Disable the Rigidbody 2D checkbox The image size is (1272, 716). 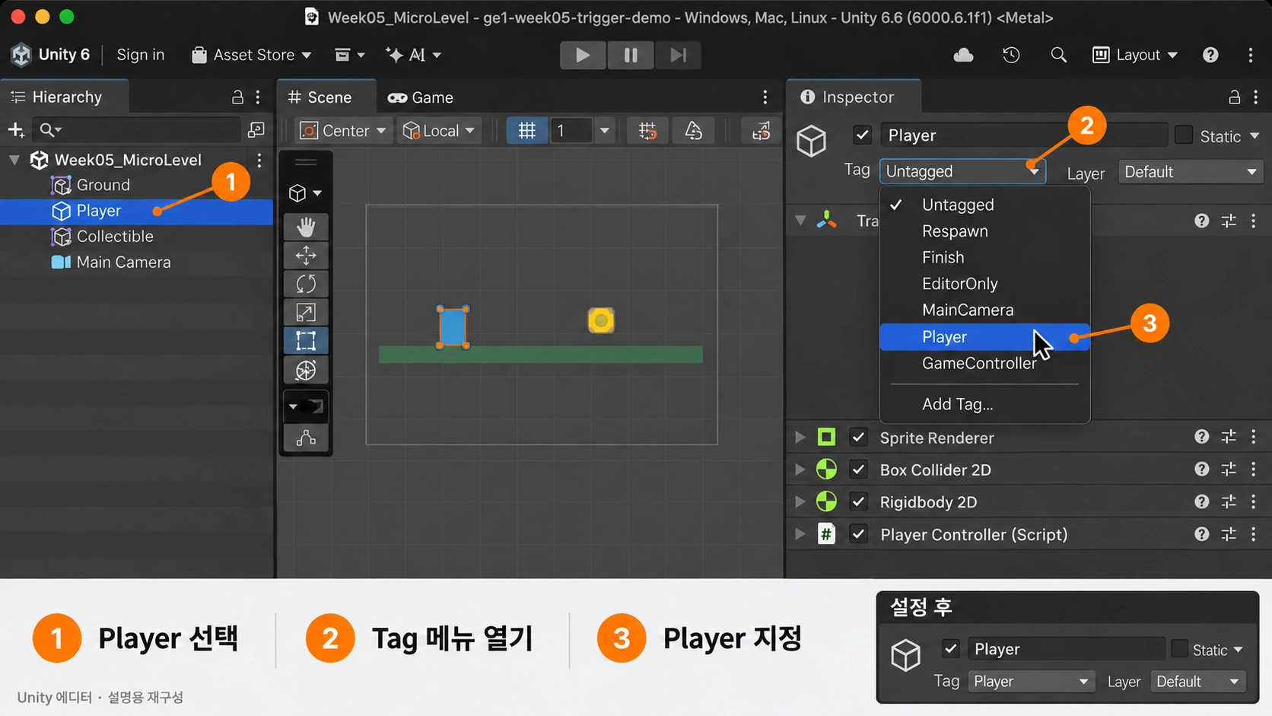point(858,502)
